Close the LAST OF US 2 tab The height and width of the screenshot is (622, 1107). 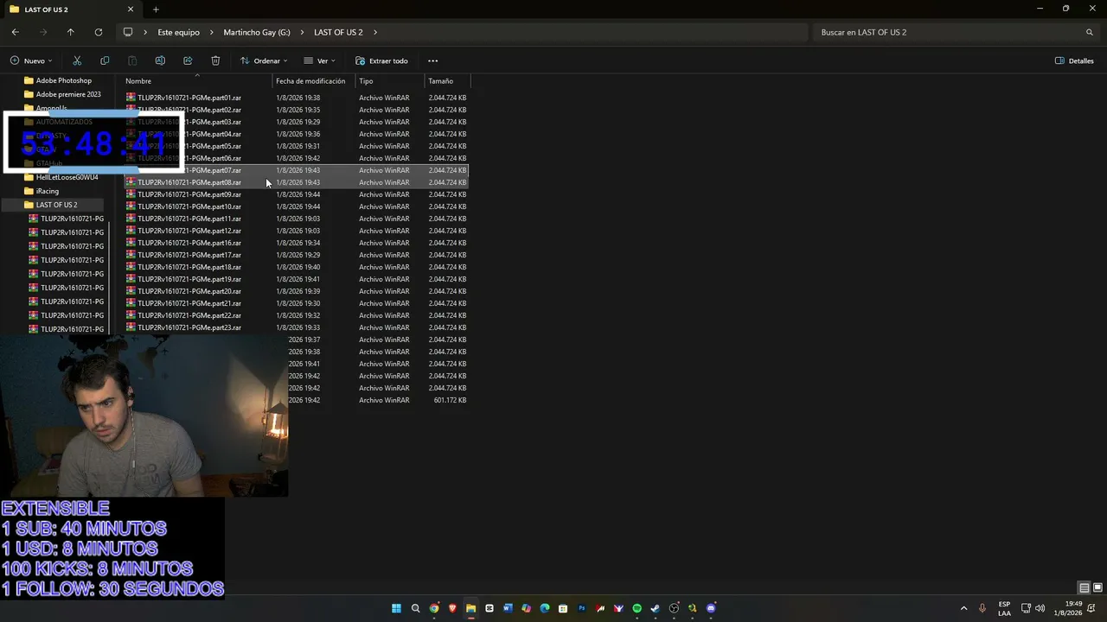131,10
